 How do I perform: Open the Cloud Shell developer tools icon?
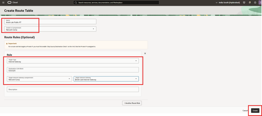(244, 2)
